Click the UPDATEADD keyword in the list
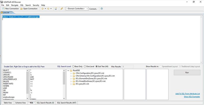The height and width of the screenshot is (105, 204). (8, 77)
